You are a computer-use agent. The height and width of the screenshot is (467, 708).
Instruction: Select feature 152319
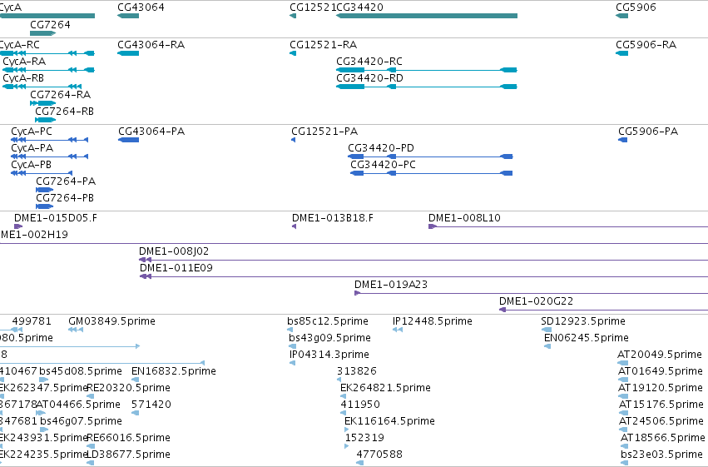(x=364, y=438)
